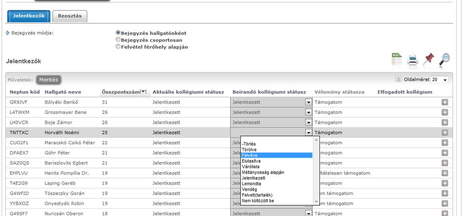Sort by Összpontszám arrow icon

[x=144, y=92]
